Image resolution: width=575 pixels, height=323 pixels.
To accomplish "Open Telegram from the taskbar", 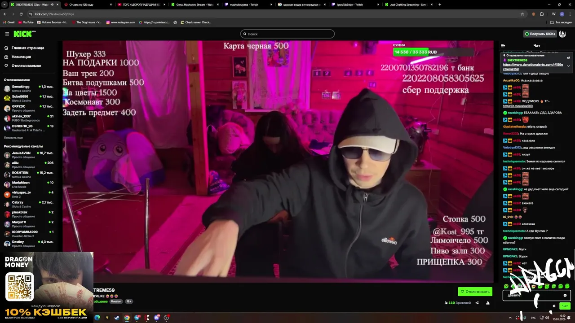I will click(x=137, y=318).
